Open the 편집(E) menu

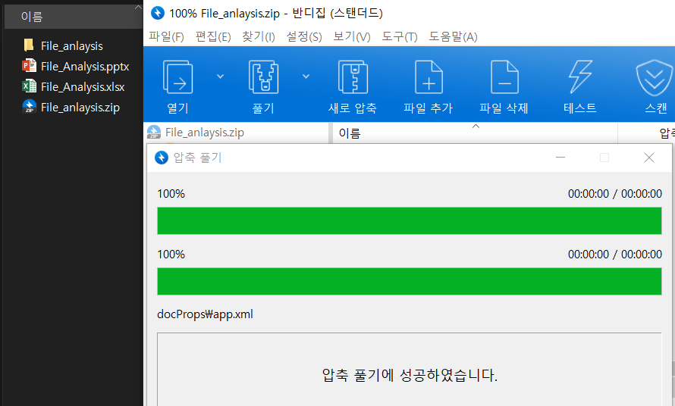click(x=213, y=37)
